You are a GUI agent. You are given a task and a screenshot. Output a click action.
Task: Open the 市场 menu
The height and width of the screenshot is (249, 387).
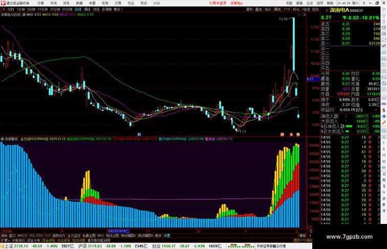tap(53, 3)
